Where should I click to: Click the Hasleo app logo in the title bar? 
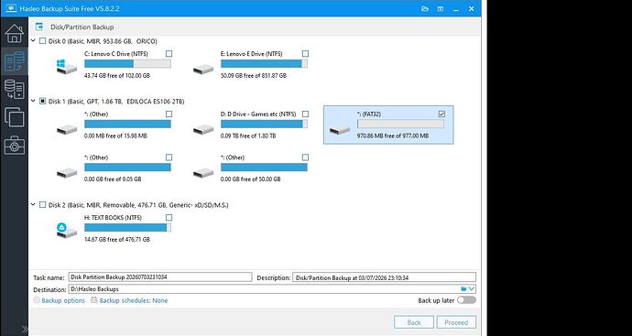coord(11,8)
